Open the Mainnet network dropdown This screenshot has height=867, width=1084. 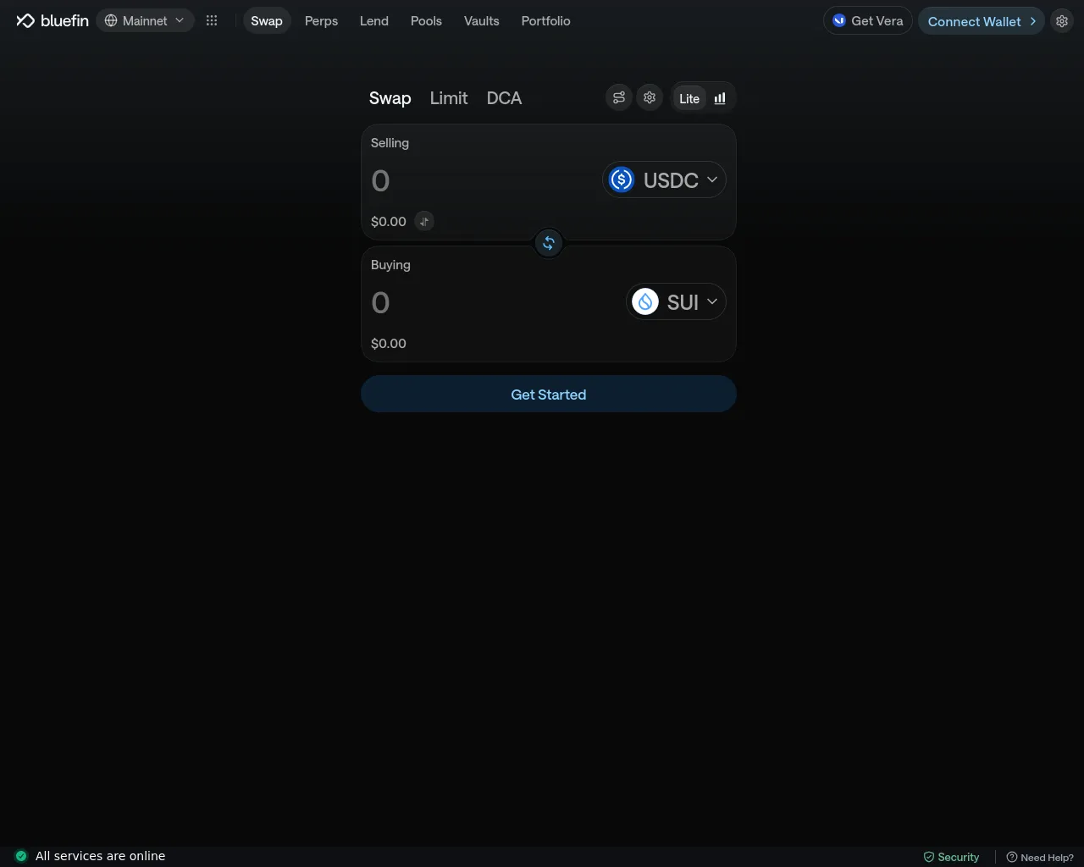[145, 20]
